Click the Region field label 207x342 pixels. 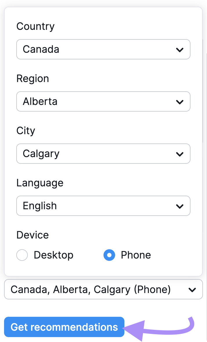tap(32, 79)
